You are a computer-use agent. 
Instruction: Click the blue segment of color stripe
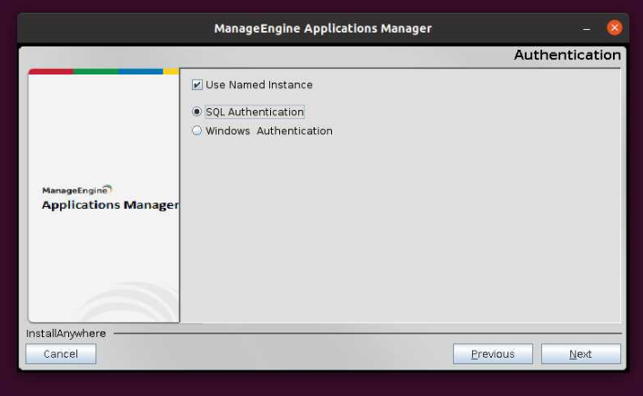coord(140,71)
